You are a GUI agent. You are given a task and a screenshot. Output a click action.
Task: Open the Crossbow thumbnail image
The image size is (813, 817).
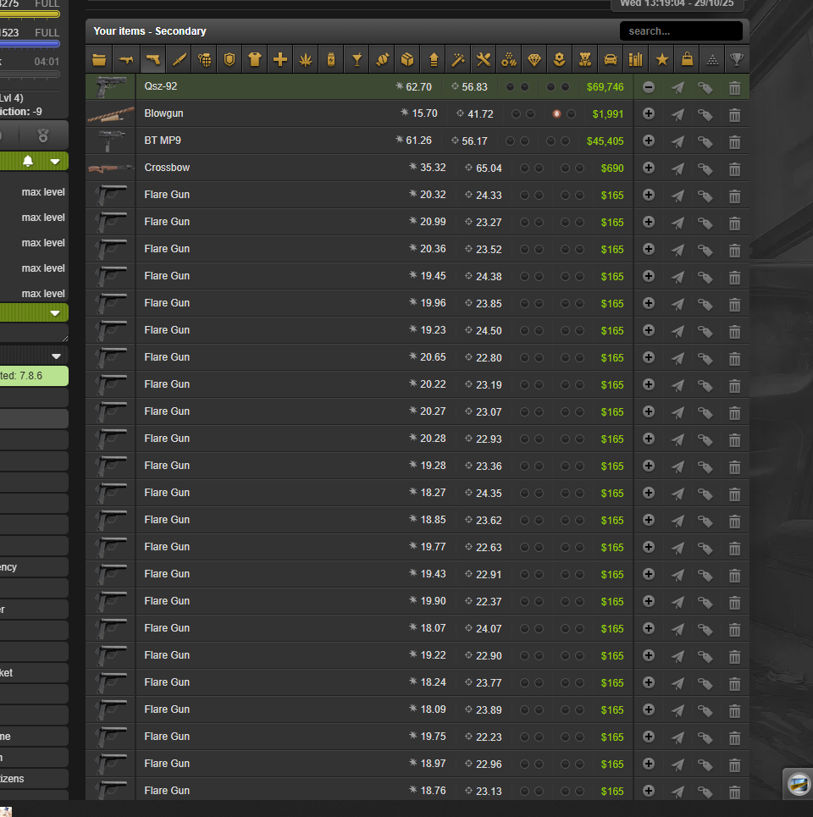(110, 168)
